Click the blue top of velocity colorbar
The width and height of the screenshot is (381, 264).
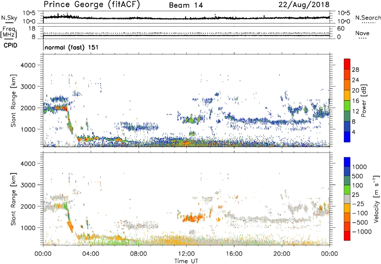coord(347,162)
